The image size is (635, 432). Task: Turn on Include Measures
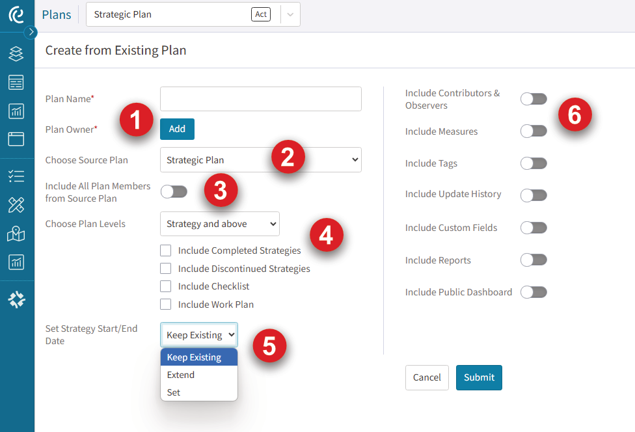pyautogui.click(x=534, y=131)
